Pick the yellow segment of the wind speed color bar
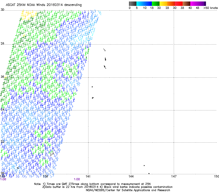The height and width of the screenshot is (192, 219). pyautogui.click(x=163, y=4)
